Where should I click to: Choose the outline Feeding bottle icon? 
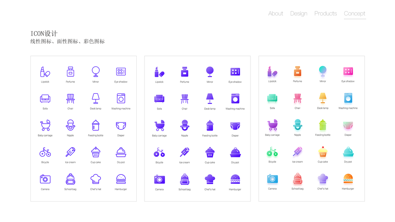[x=96, y=125]
